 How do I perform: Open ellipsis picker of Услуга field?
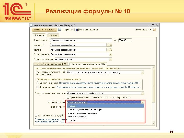pyautogui.click(x=108, y=50)
